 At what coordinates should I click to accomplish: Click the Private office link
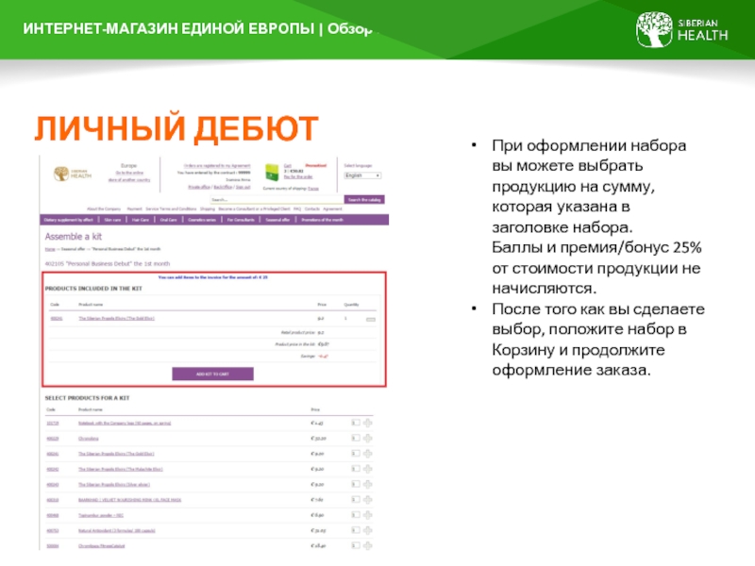pyautogui.click(x=199, y=187)
